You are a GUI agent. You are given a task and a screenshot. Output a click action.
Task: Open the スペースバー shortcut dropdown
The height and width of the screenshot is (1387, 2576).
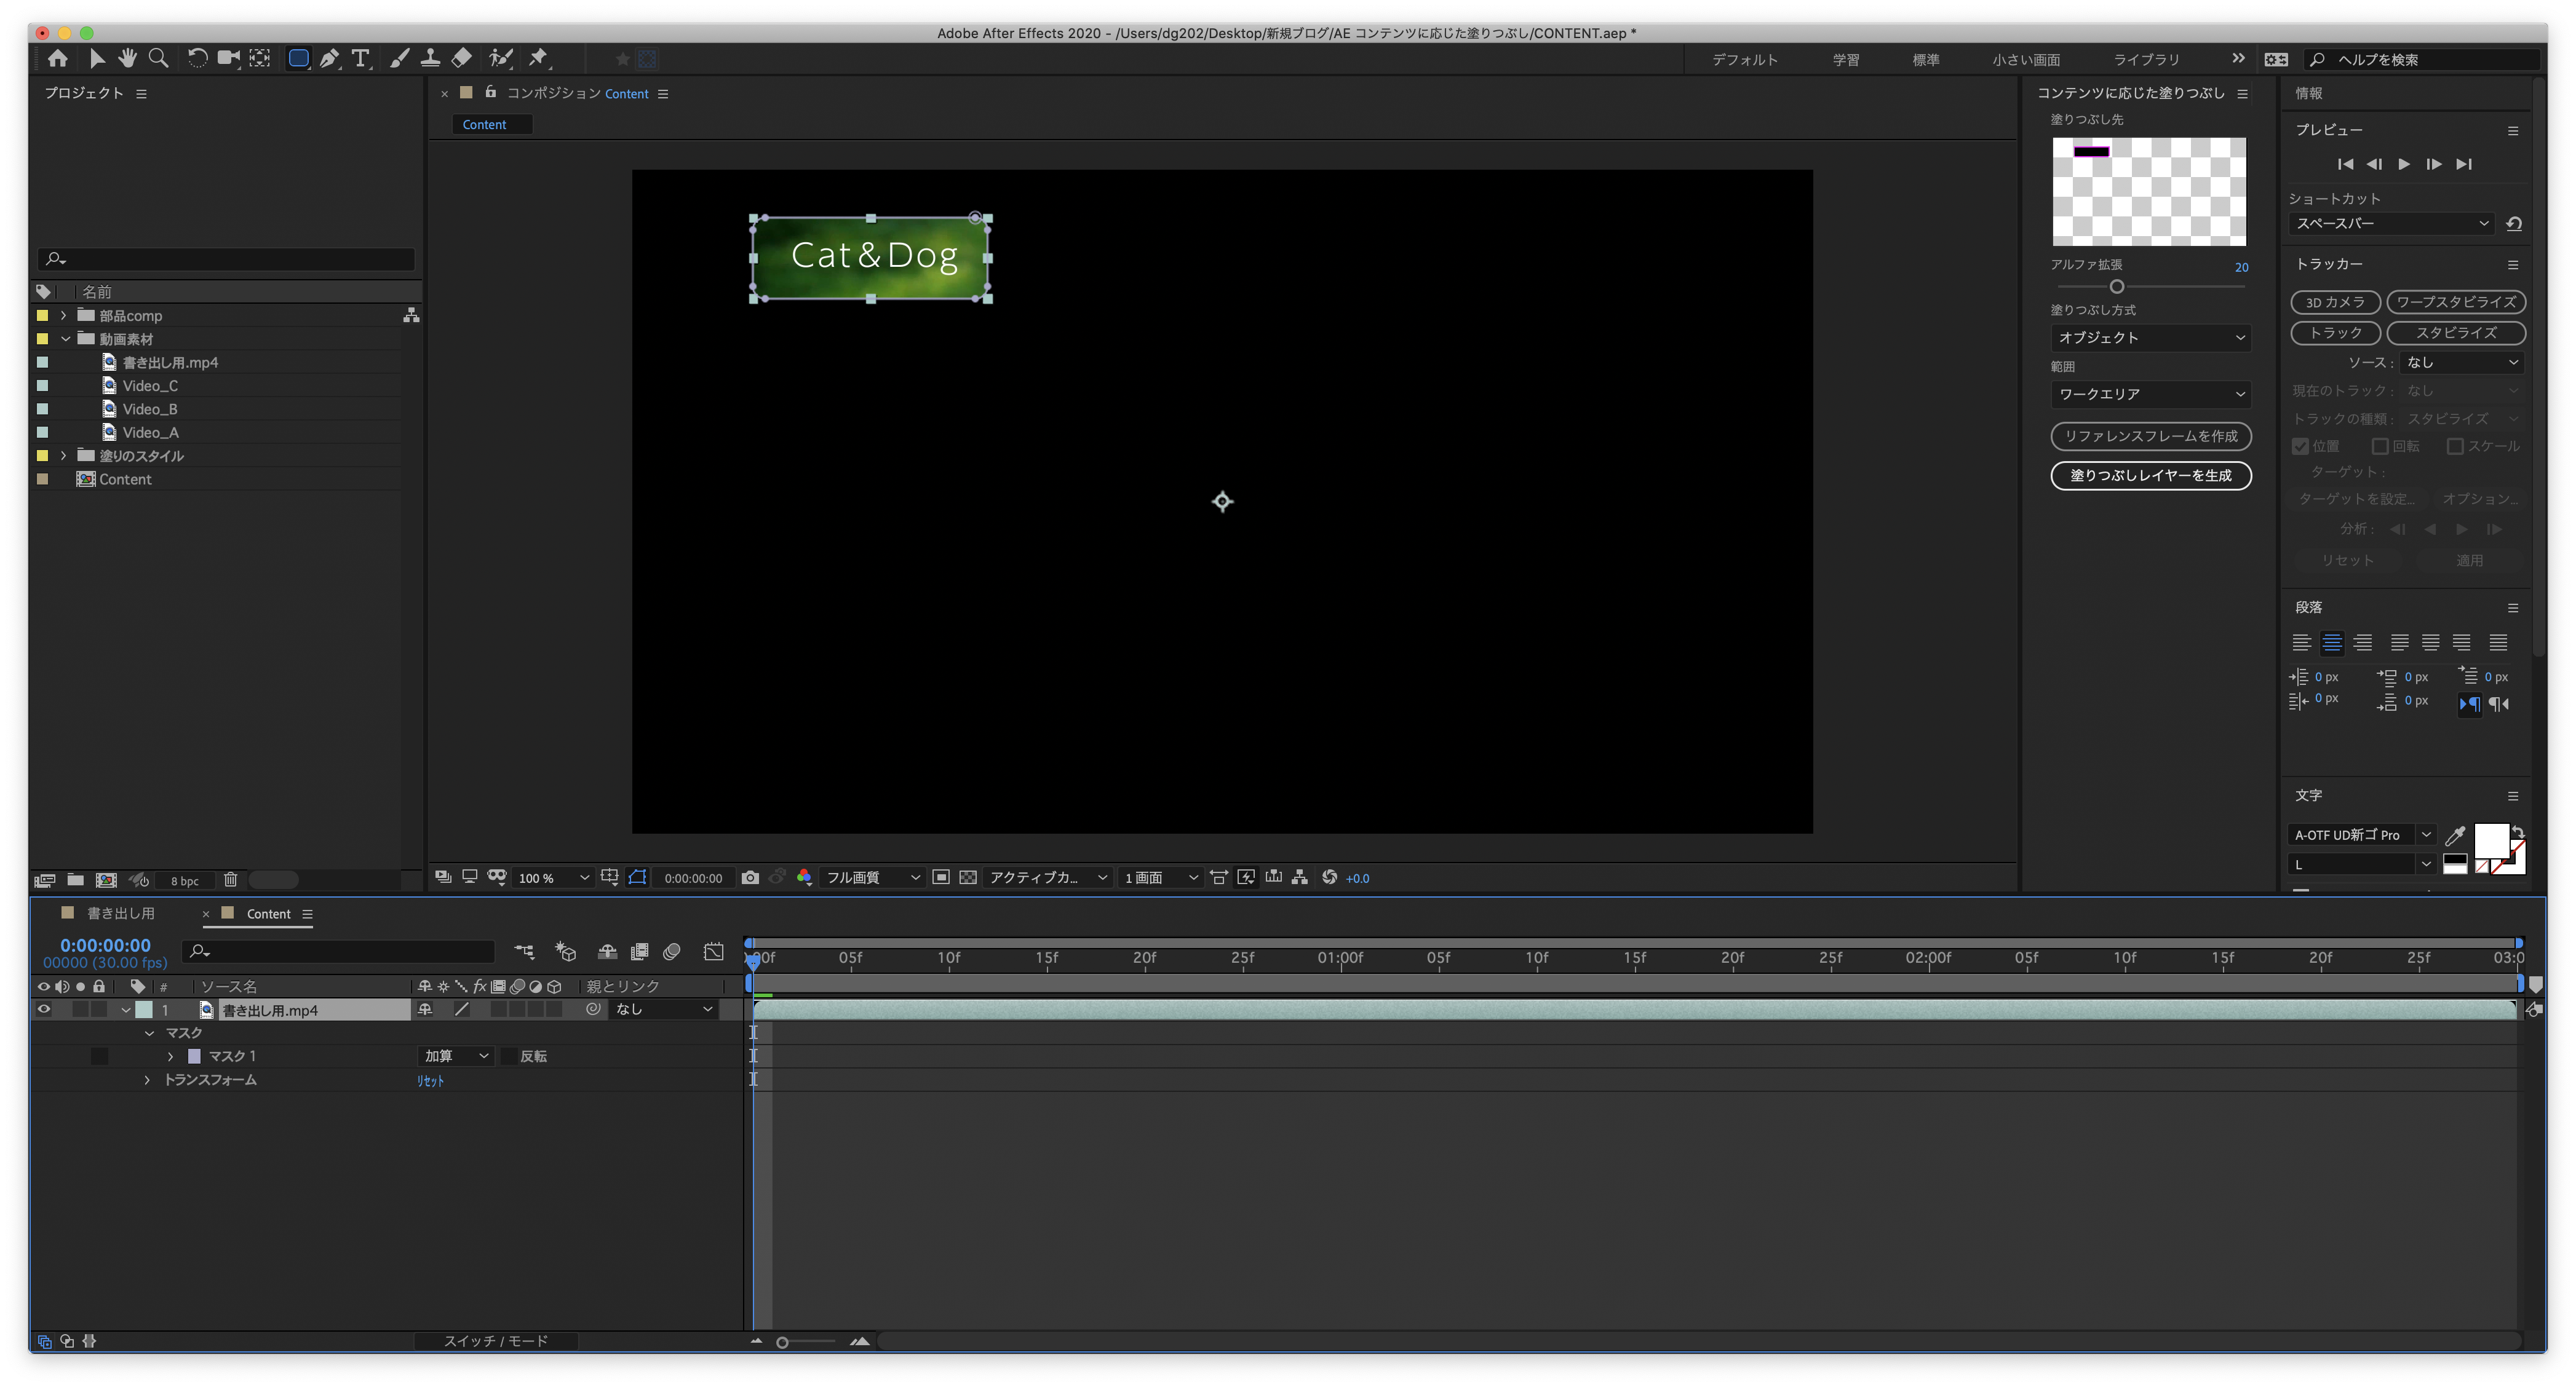click(2392, 224)
